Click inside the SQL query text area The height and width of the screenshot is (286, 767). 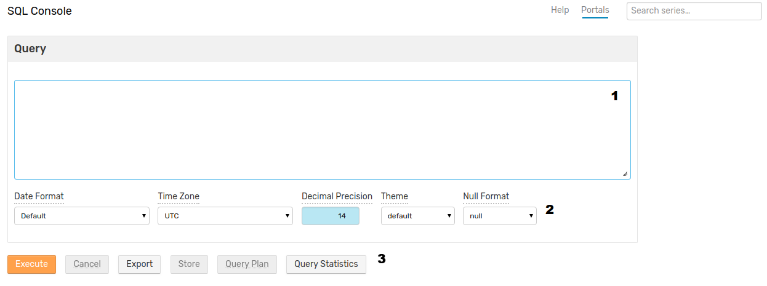(323, 130)
